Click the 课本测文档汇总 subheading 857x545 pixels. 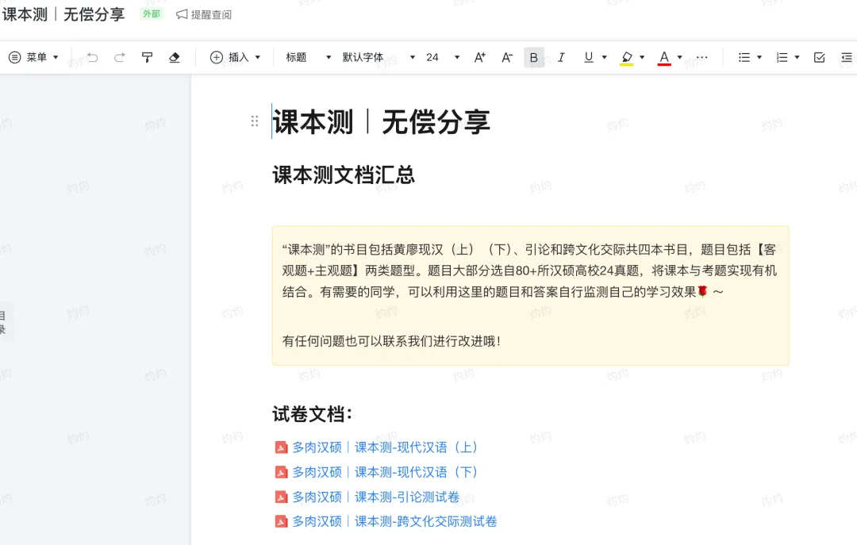[x=344, y=175]
